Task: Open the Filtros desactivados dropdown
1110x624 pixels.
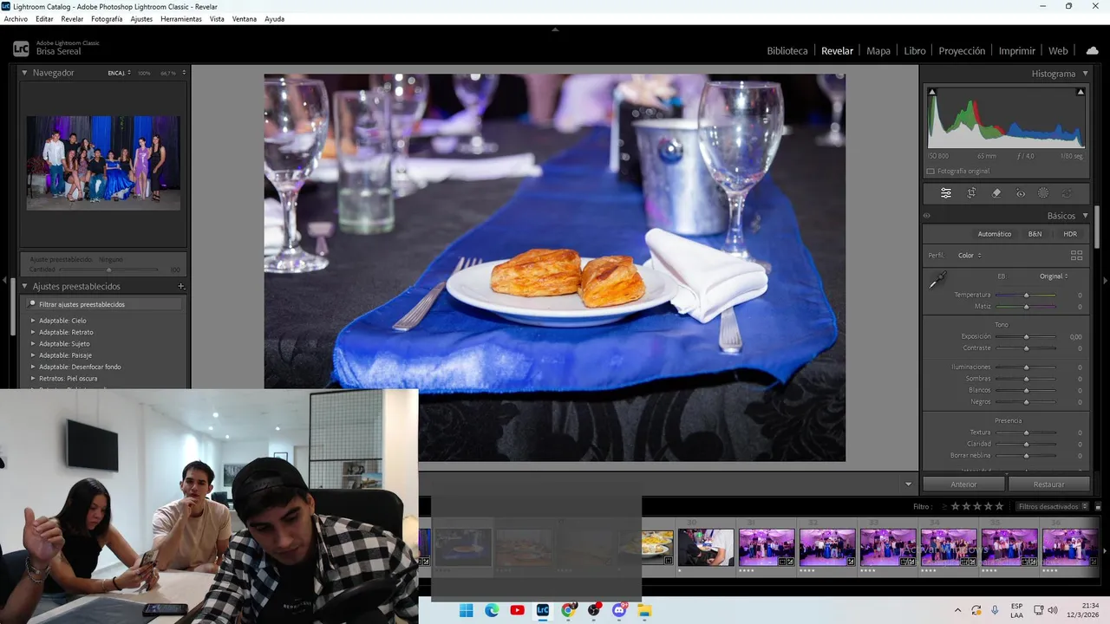Action: tap(1053, 506)
